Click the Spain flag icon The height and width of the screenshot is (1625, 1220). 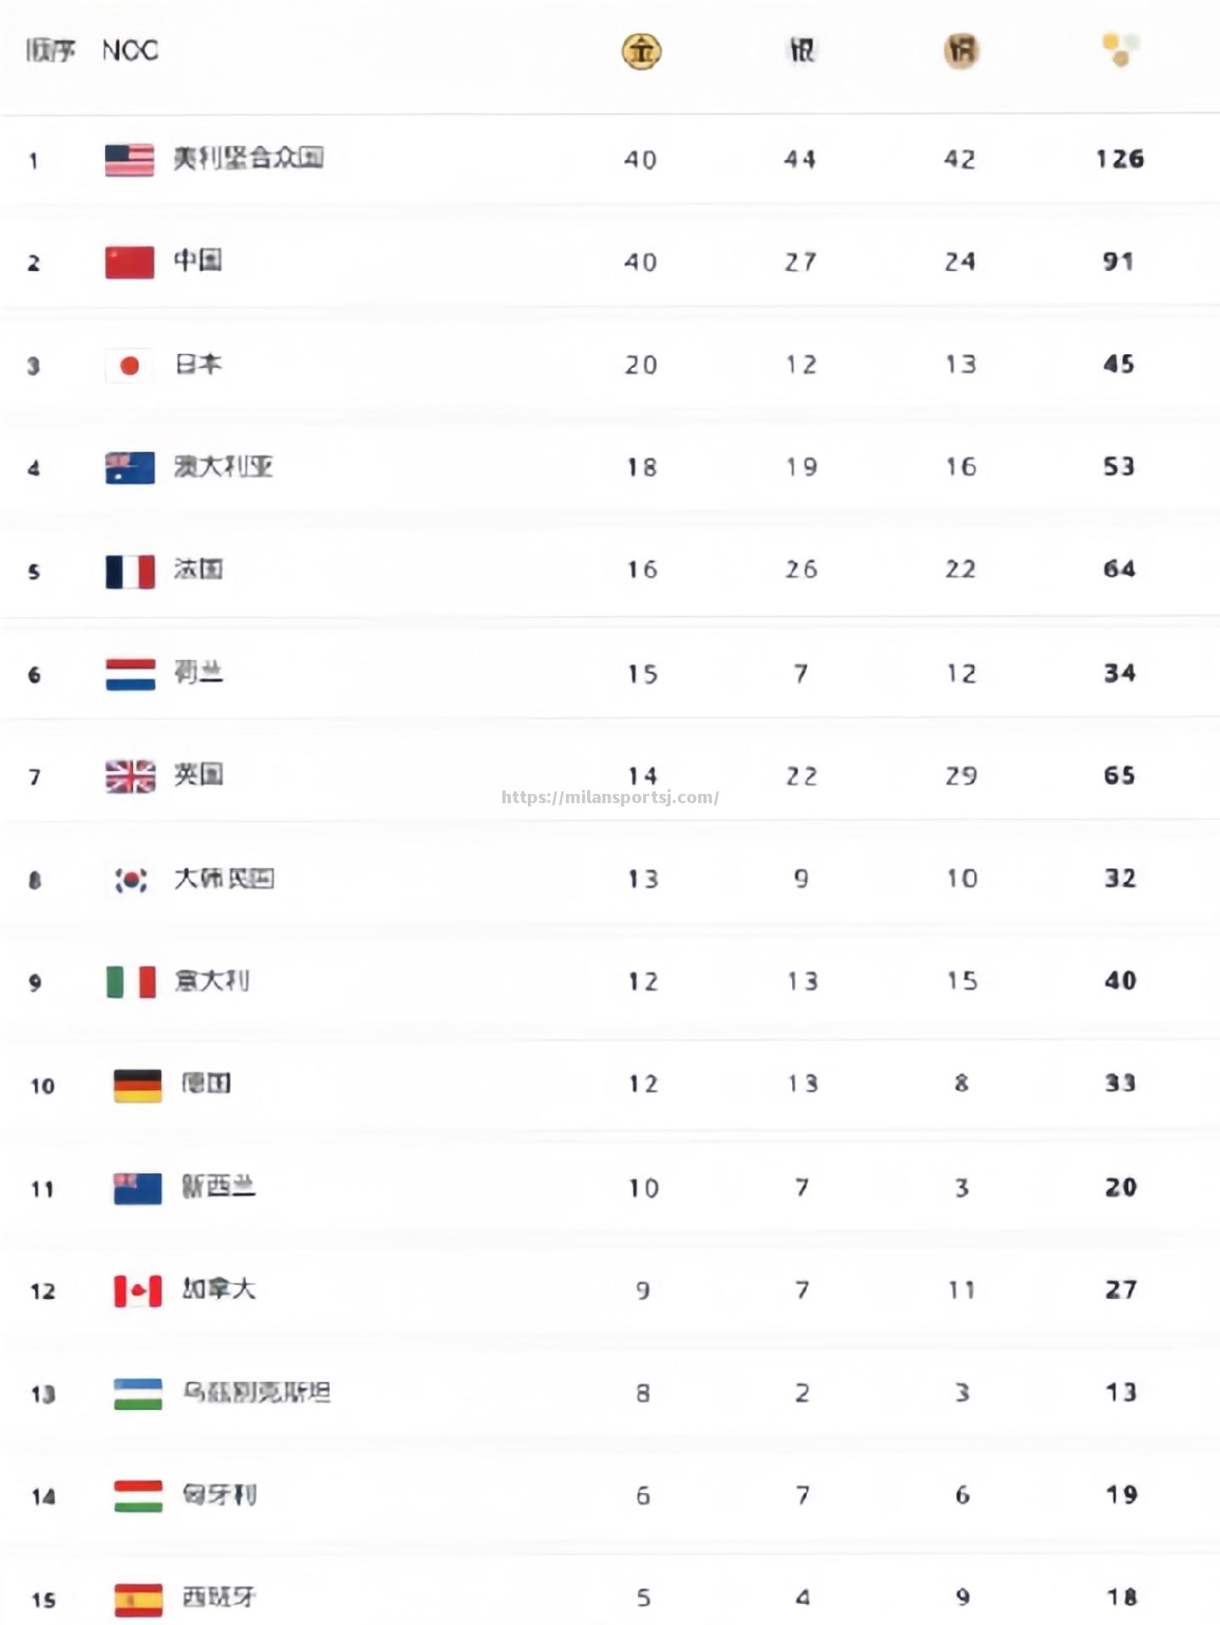pyautogui.click(x=138, y=1600)
